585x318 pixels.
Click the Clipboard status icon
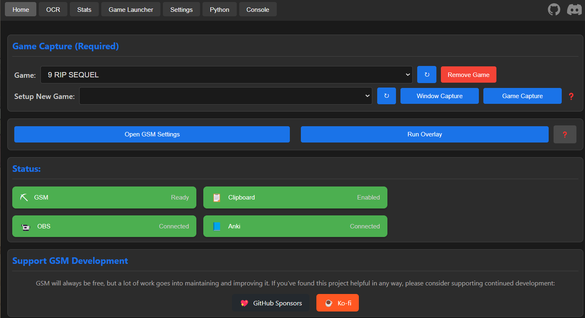click(216, 197)
